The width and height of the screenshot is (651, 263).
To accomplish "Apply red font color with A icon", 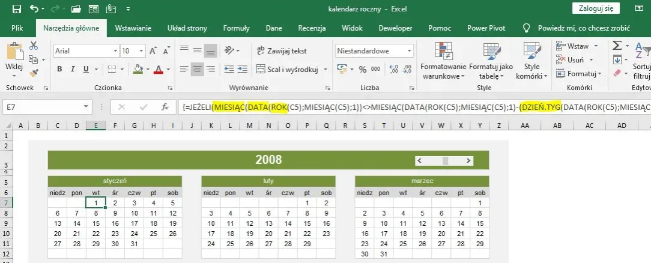I will click(158, 69).
